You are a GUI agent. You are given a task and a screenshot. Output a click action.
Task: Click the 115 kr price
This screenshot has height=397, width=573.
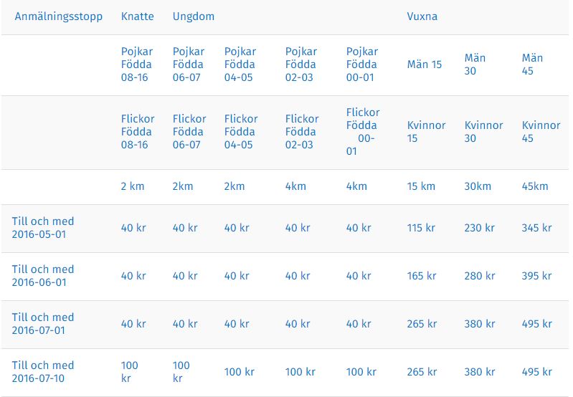(x=421, y=229)
